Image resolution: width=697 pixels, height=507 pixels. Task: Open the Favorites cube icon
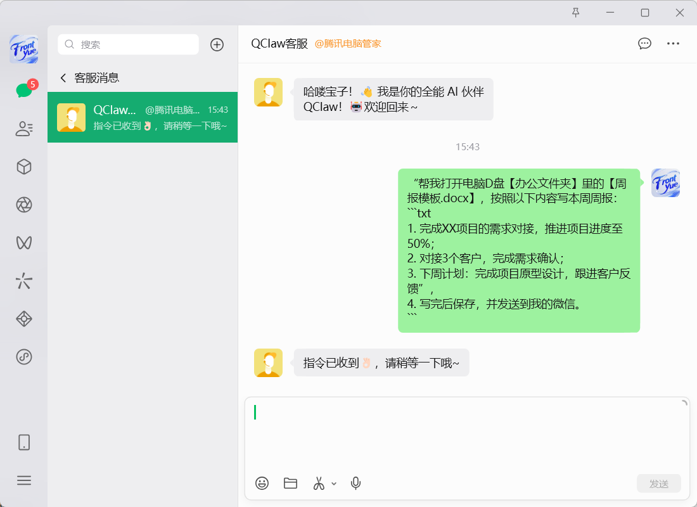click(24, 167)
